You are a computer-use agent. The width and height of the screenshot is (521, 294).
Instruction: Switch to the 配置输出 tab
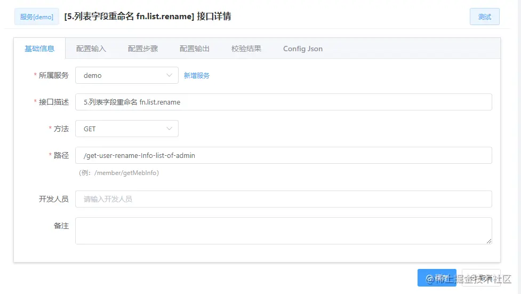tap(195, 49)
